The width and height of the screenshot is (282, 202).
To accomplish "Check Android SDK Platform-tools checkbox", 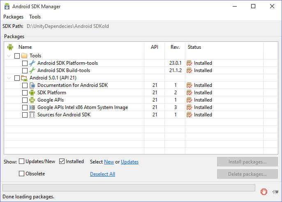I will (25, 63).
